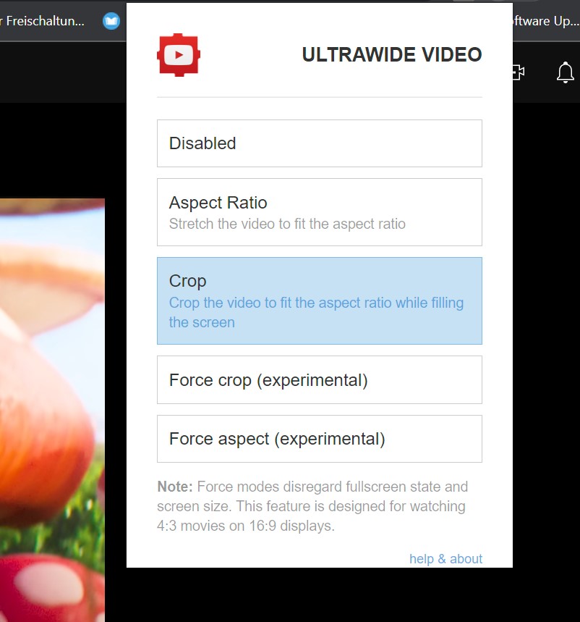
Task: Enable Force aspect (experimental) mode
Action: 320,439
